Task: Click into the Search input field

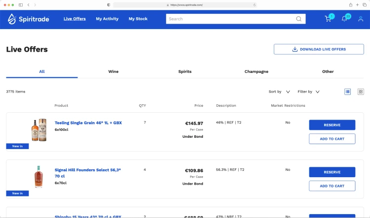Action: (229, 19)
